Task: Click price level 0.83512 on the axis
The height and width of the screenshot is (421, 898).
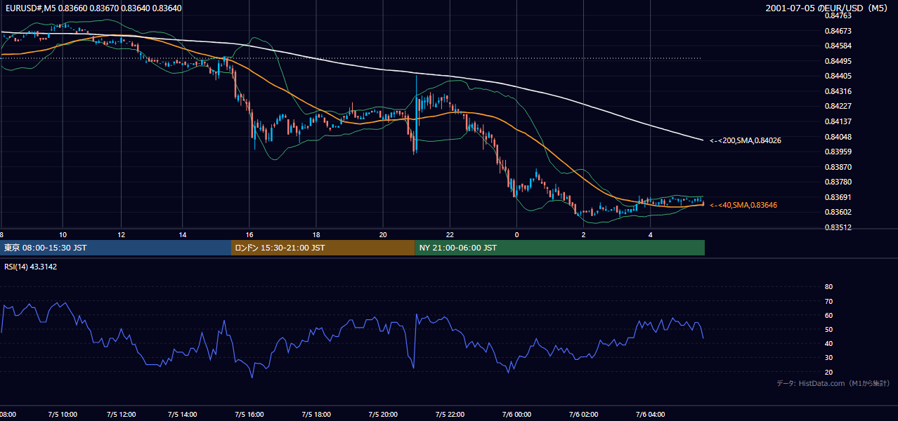Action: pyautogui.click(x=838, y=227)
